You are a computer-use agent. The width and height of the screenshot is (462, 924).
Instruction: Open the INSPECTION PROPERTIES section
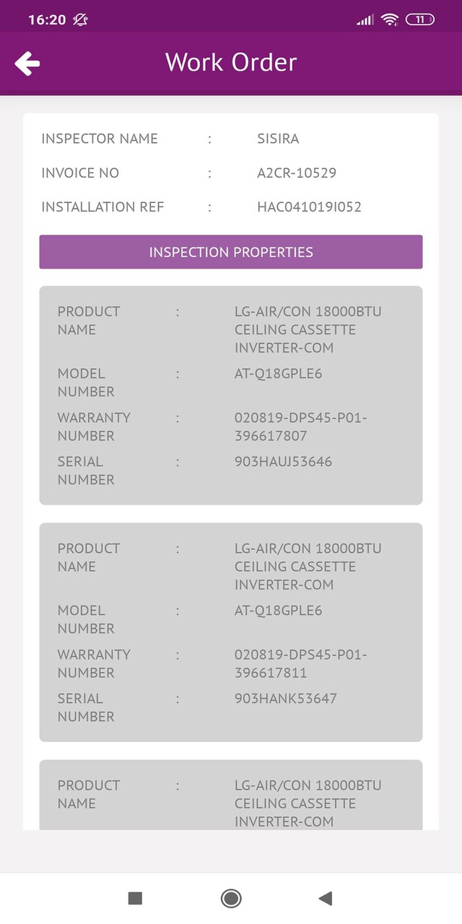pyautogui.click(x=230, y=252)
